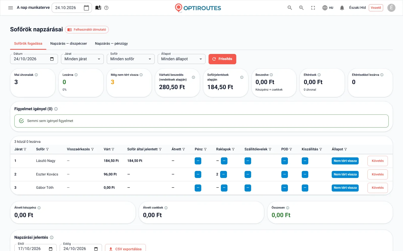Viewport: 403px width, 251px height.
Task: Click the Eddig date field
Action: (81, 248)
